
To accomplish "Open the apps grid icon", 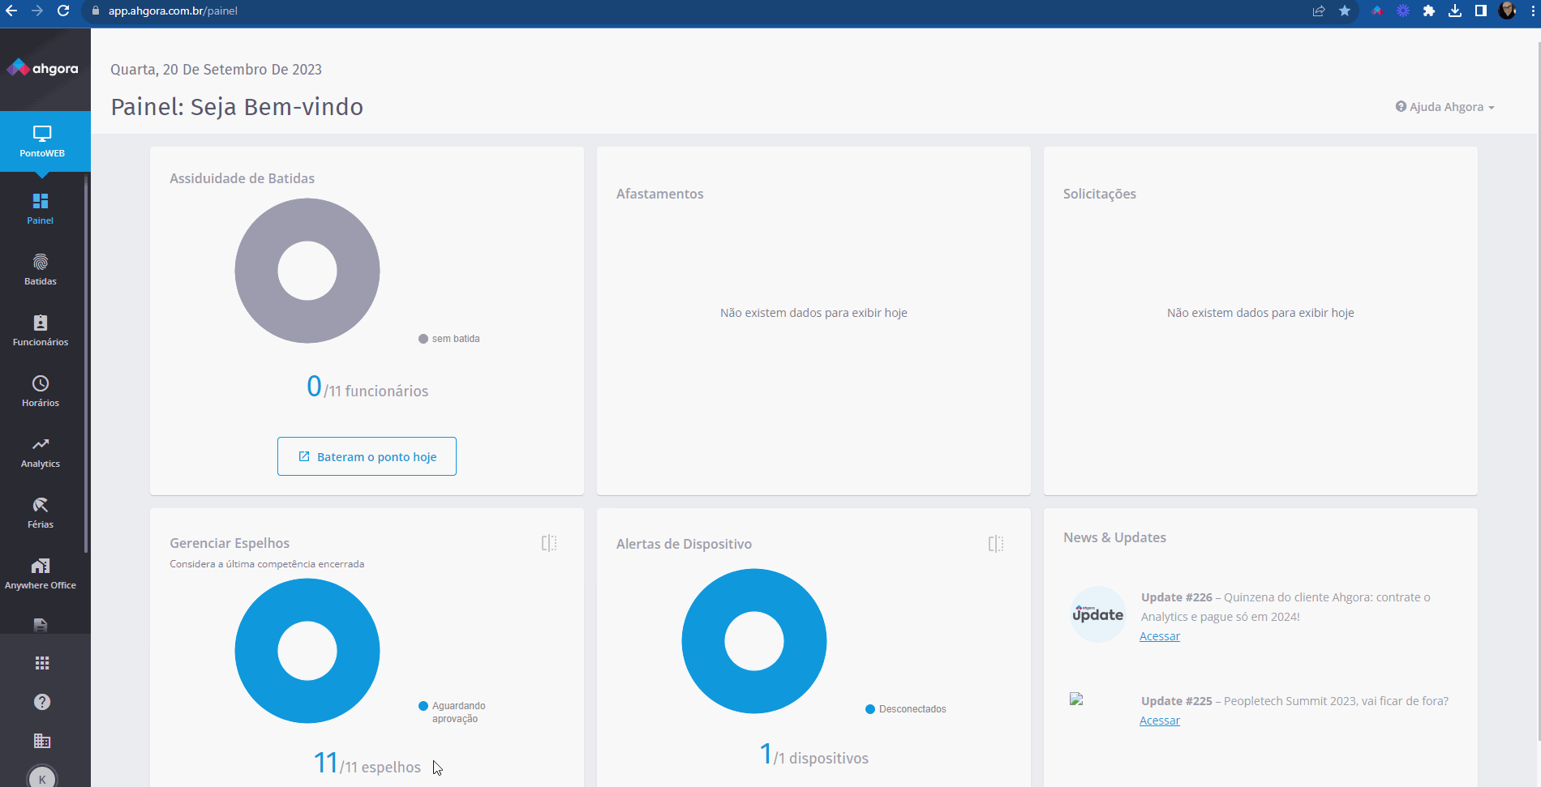I will (42, 663).
